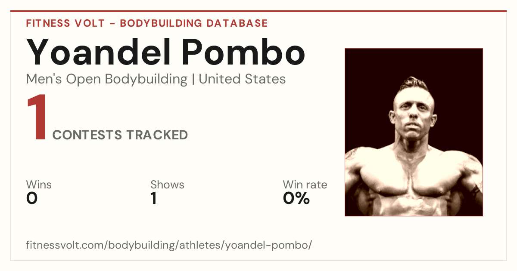The height and width of the screenshot is (271, 517).
Task: Click the athlete's face in the photo
Action: pos(411,112)
